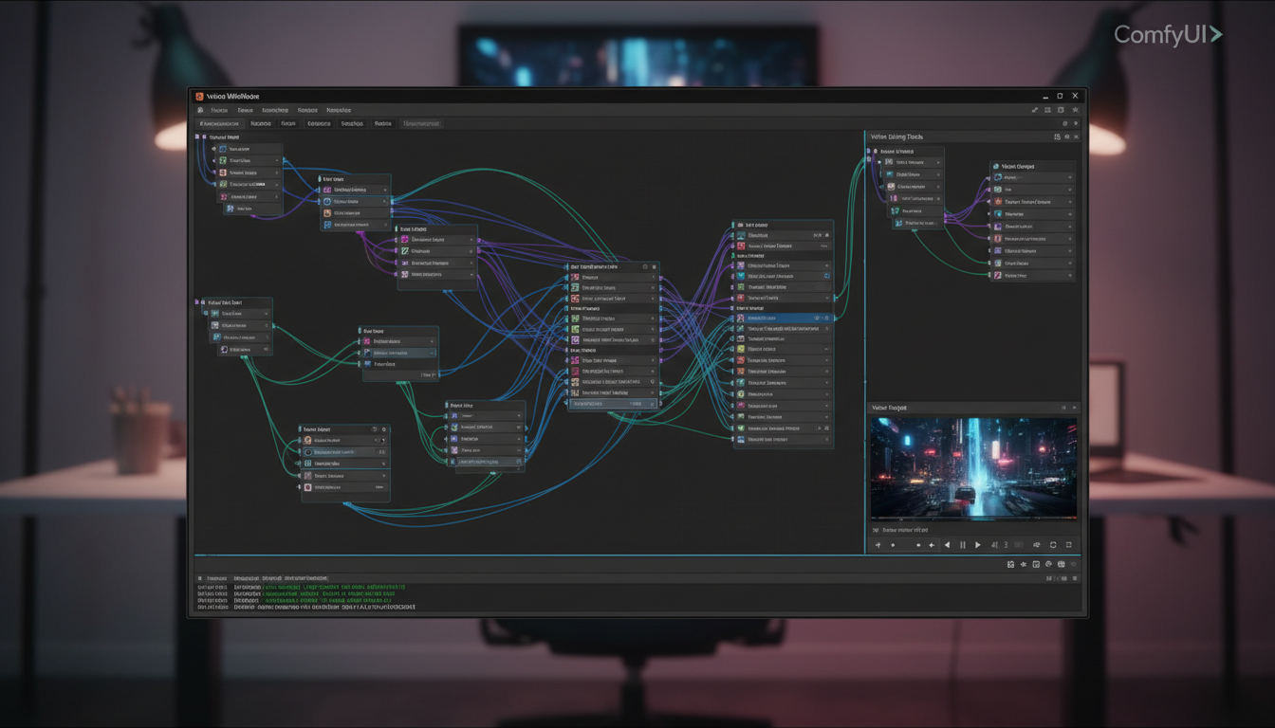1275x728 pixels.
Task: Click the Play button in the video preview
Action: [978, 545]
